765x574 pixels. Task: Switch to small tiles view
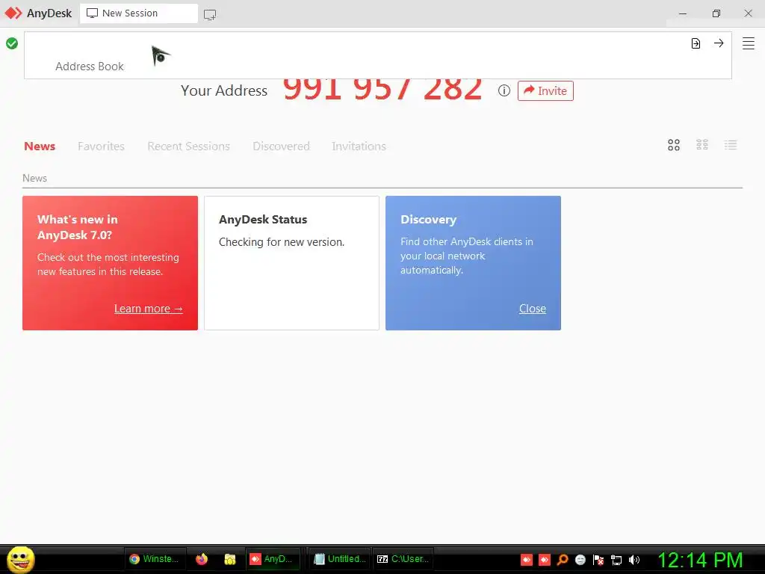[x=702, y=145]
